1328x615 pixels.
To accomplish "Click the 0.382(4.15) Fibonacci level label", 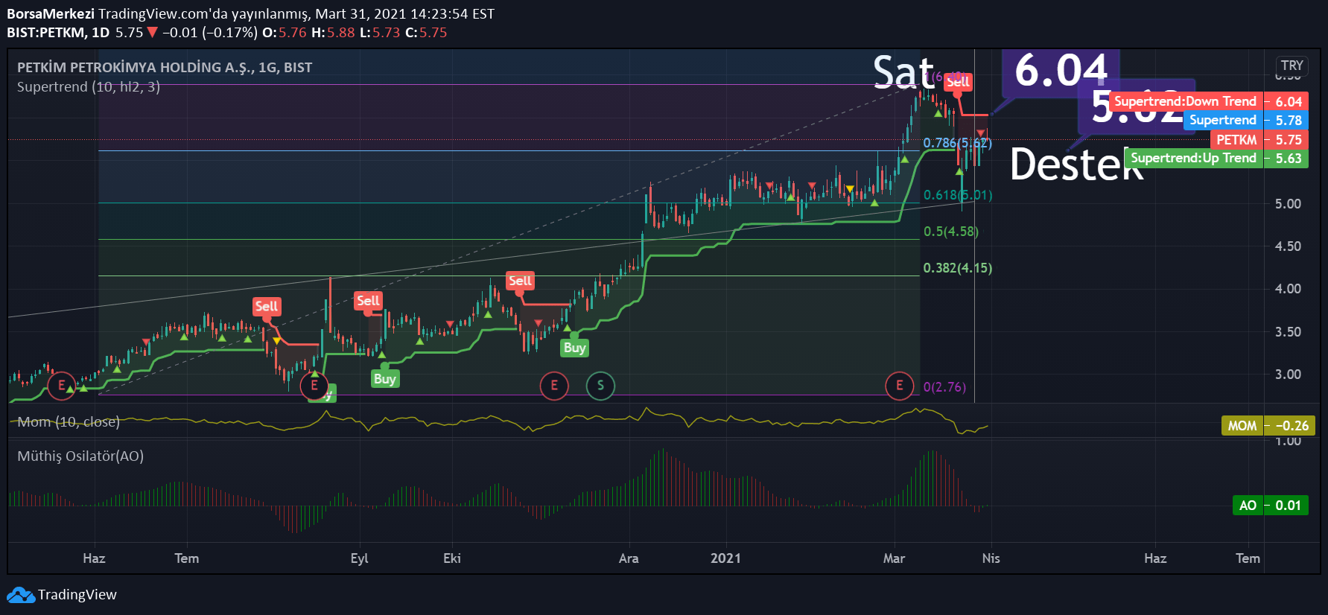I will tap(958, 268).
